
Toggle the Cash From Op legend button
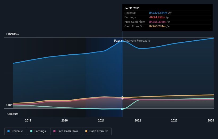click(97, 131)
